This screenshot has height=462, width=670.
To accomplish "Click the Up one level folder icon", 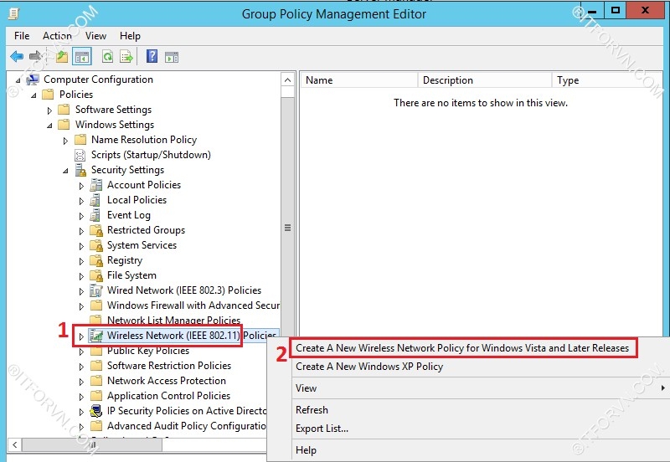I will [61, 57].
